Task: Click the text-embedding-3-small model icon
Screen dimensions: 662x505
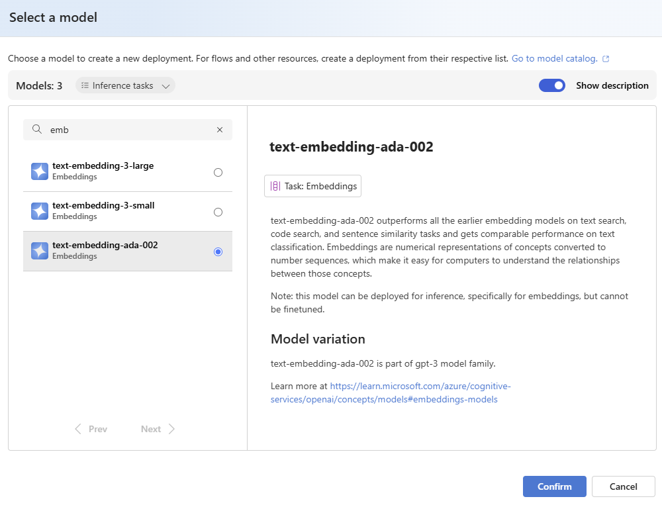Action: tap(40, 211)
